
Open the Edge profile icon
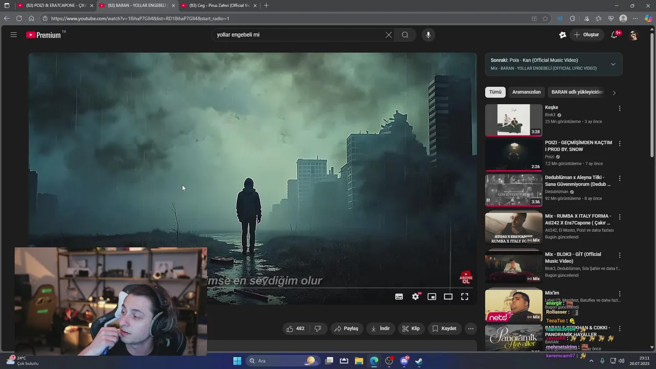623,18
